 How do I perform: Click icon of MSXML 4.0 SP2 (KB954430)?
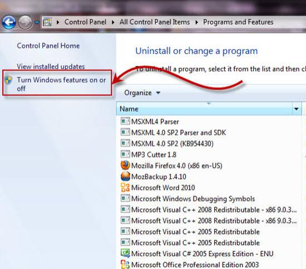tap(125, 143)
